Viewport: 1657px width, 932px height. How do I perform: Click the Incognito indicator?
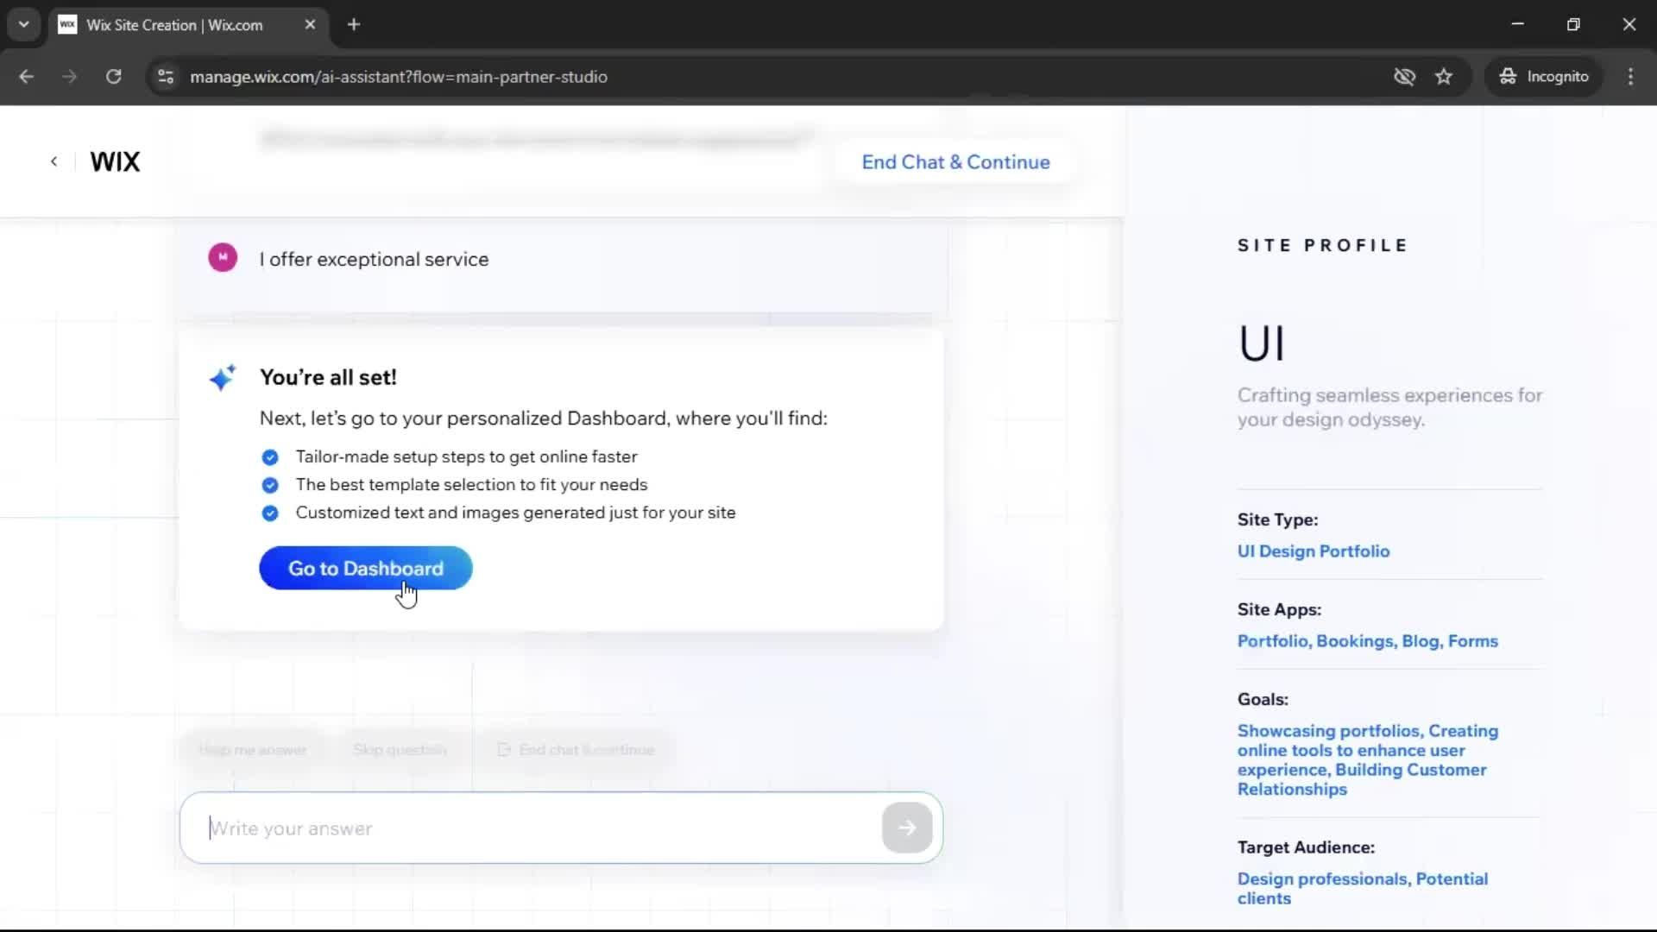point(1544,77)
